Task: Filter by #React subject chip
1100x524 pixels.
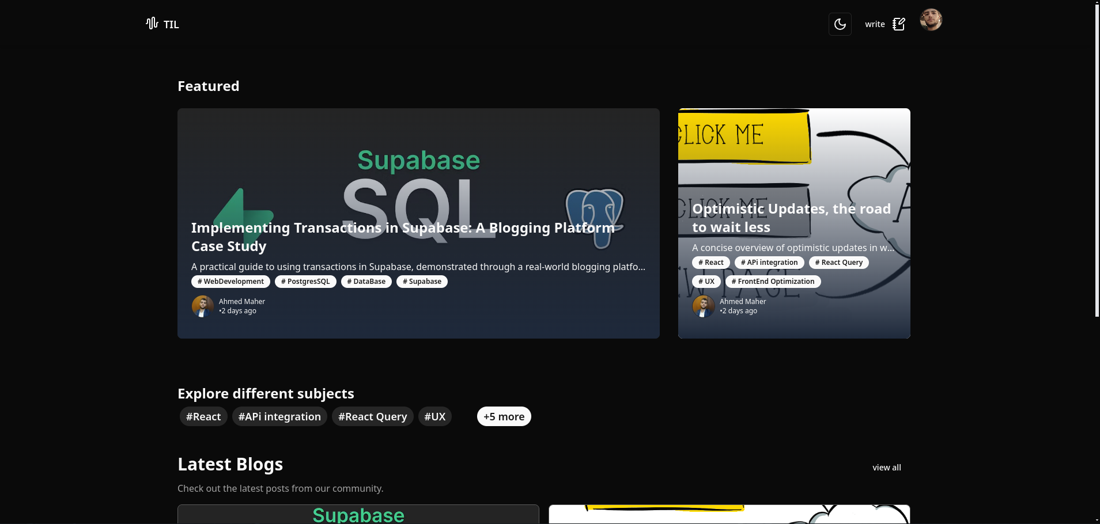Action: tap(203, 416)
